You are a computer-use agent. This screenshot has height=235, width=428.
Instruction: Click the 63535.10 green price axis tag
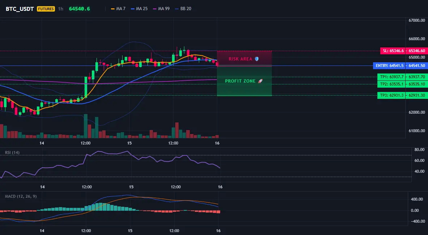(x=417, y=84)
